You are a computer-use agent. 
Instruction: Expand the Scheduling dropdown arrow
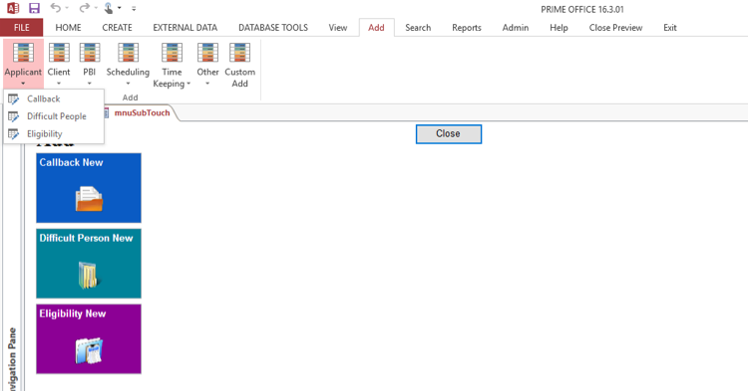coord(128,84)
